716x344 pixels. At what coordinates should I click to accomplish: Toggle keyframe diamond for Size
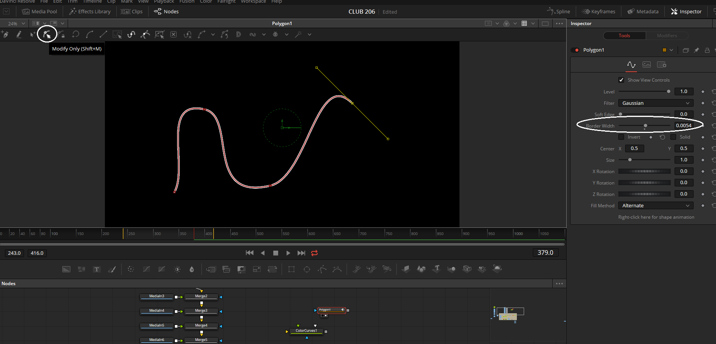pyautogui.click(x=703, y=160)
